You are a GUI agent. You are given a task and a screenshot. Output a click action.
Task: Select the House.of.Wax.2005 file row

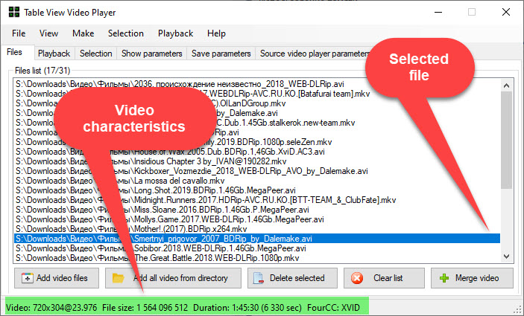pos(256,152)
